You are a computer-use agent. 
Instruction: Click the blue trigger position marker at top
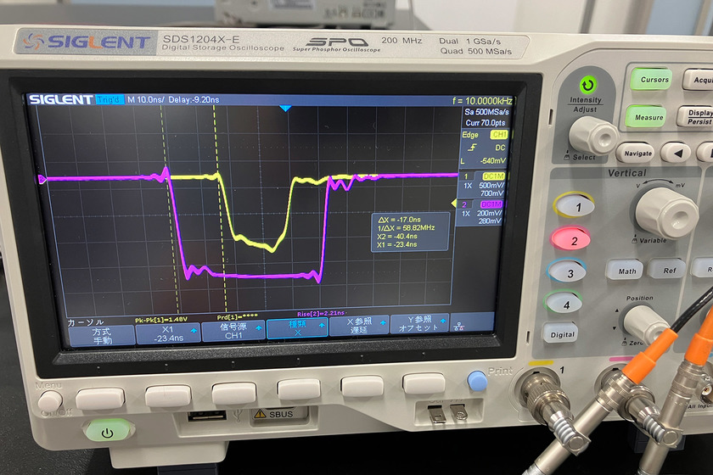(x=285, y=109)
